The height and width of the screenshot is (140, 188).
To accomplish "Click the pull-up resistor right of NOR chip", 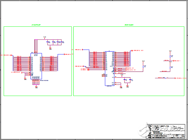I will (143, 66).
